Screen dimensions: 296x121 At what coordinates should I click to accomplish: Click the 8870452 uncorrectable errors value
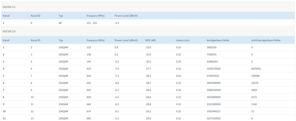256,69
